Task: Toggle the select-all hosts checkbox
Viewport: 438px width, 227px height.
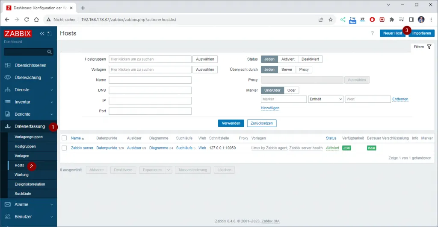Action: coord(64,138)
